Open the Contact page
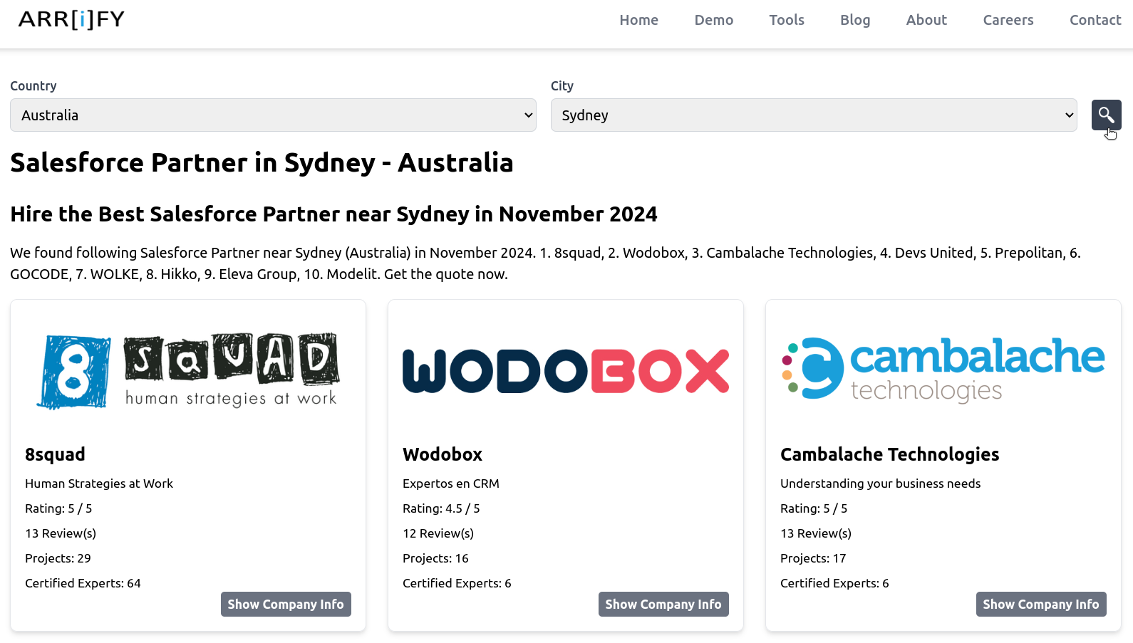Image resolution: width=1133 pixels, height=643 pixels. [1095, 20]
